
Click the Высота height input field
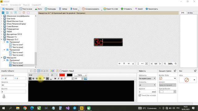[x=14, y=92]
